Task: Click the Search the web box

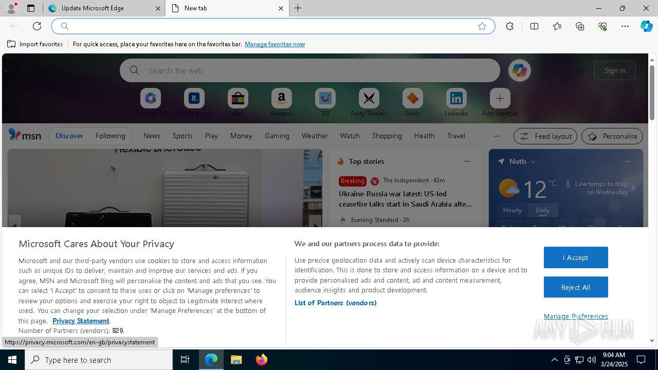Action: 309,70
